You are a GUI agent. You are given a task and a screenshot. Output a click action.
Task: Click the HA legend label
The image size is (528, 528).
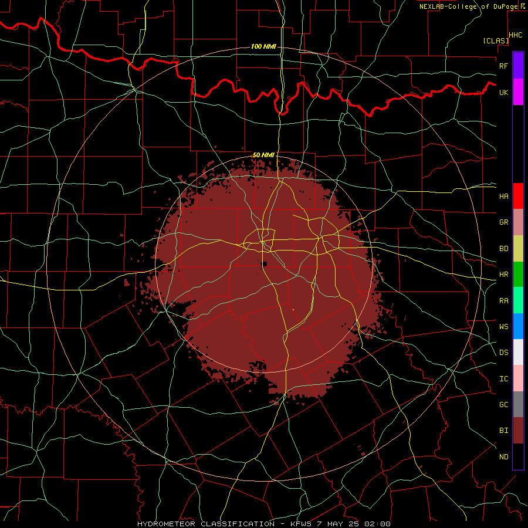coord(504,196)
